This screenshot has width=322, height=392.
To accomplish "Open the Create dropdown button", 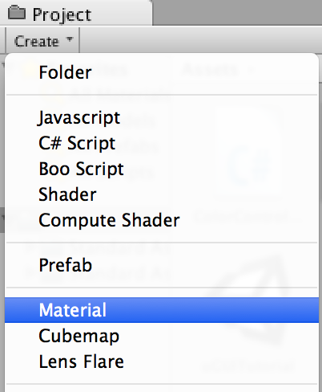I will point(43,41).
